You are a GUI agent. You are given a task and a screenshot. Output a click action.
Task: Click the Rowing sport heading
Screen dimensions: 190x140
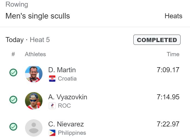[x=17, y=4]
